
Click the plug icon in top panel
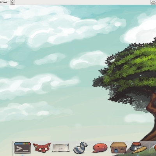coord(12,2)
